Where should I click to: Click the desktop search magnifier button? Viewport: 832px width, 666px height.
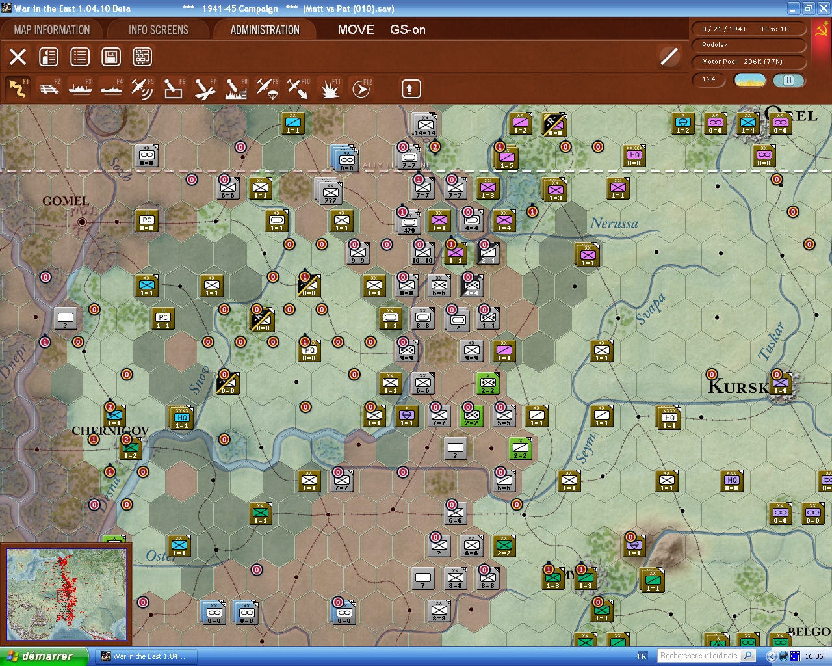click(748, 656)
